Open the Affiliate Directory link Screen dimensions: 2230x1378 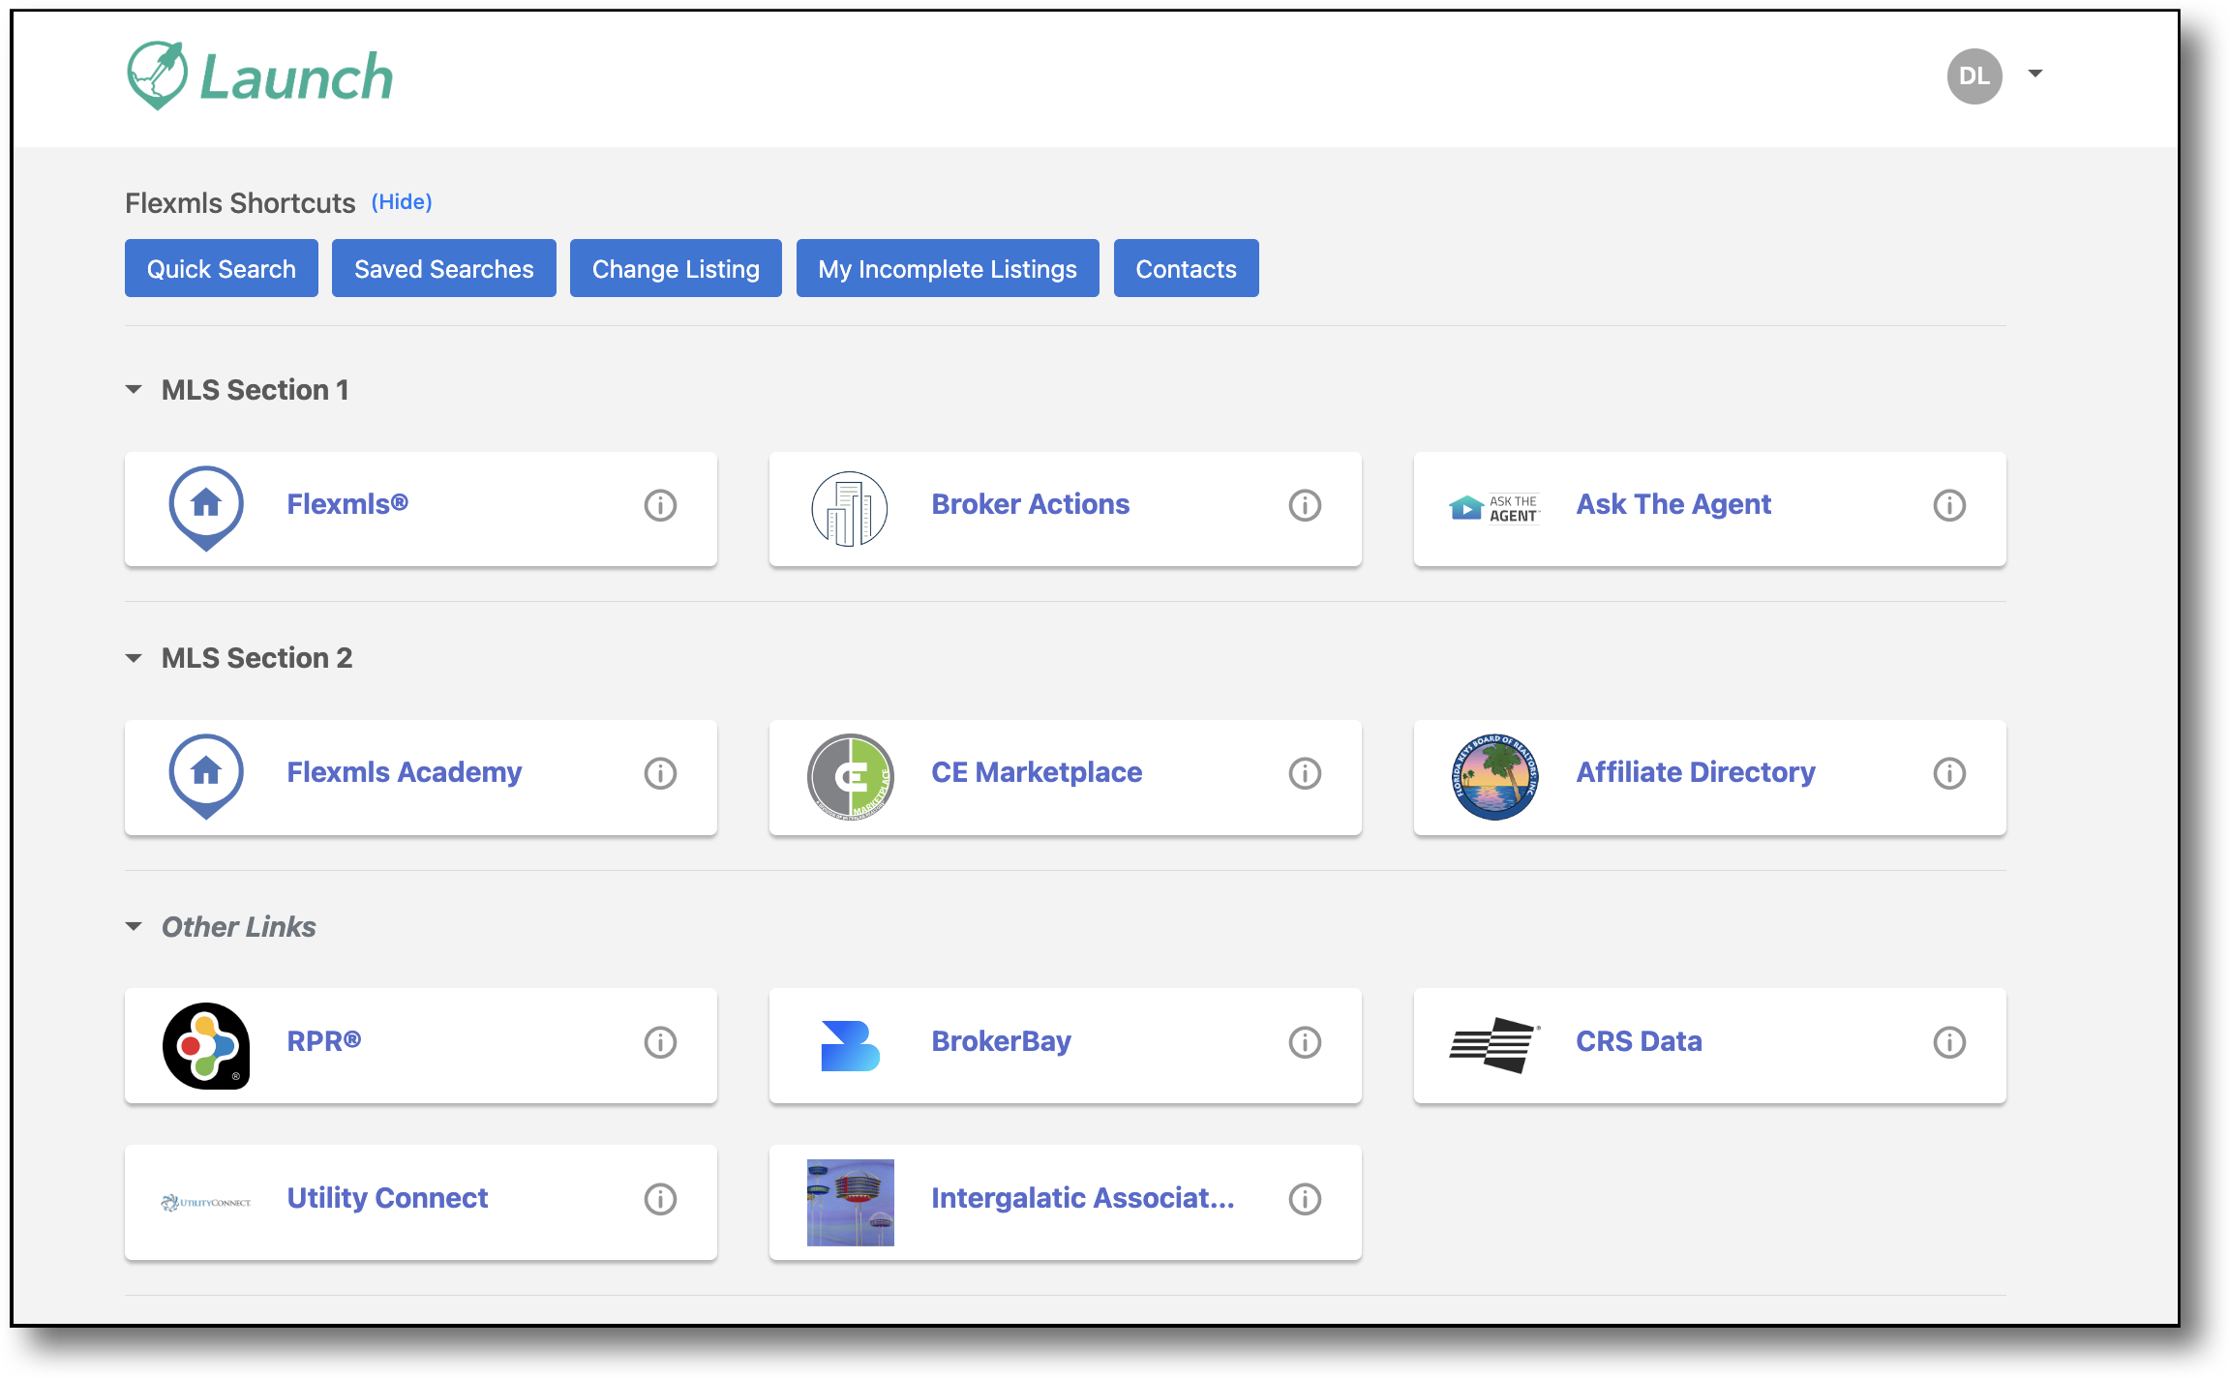[x=1696, y=772]
